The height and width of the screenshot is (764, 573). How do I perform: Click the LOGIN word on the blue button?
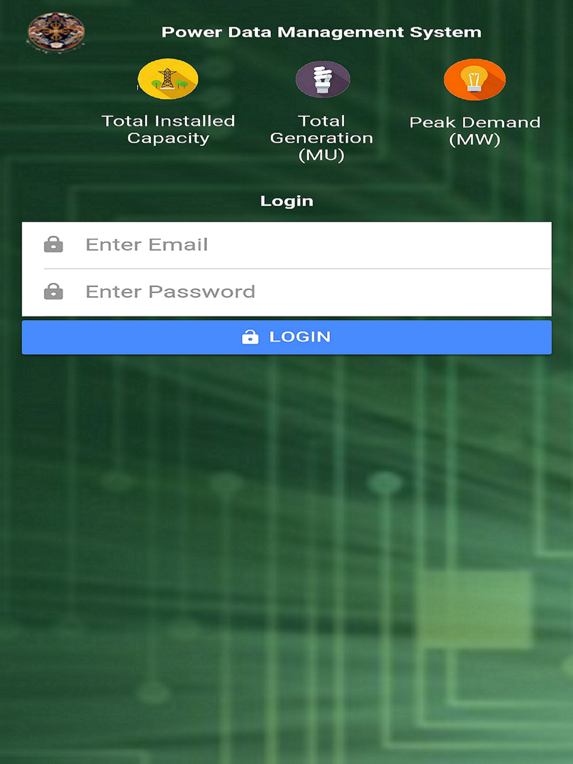point(300,337)
